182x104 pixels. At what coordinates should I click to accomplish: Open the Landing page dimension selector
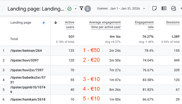click(21, 23)
